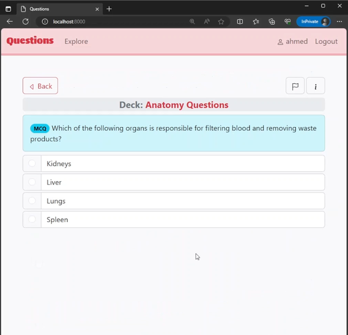Select the Kidneys radio option
This screenshot has height=335, width=348.
click(x=32, y=164)
